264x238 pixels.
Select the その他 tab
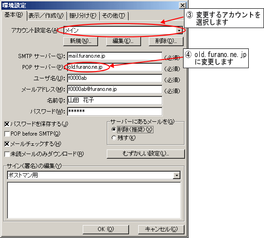tap(114, 16)
